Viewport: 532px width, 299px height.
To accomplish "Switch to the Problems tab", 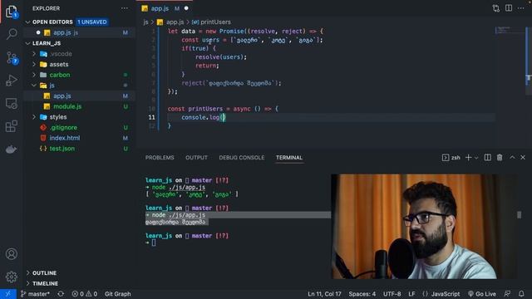I will coord(160,158).
